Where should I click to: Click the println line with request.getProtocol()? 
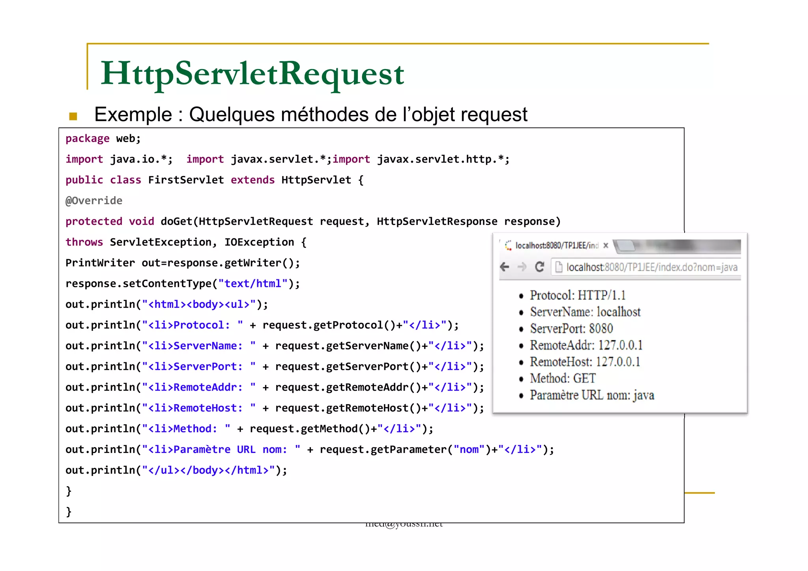[262, 325]
